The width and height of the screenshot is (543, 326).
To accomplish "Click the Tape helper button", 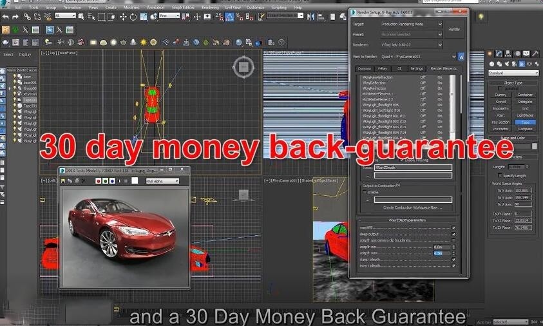I will [526, 122].
